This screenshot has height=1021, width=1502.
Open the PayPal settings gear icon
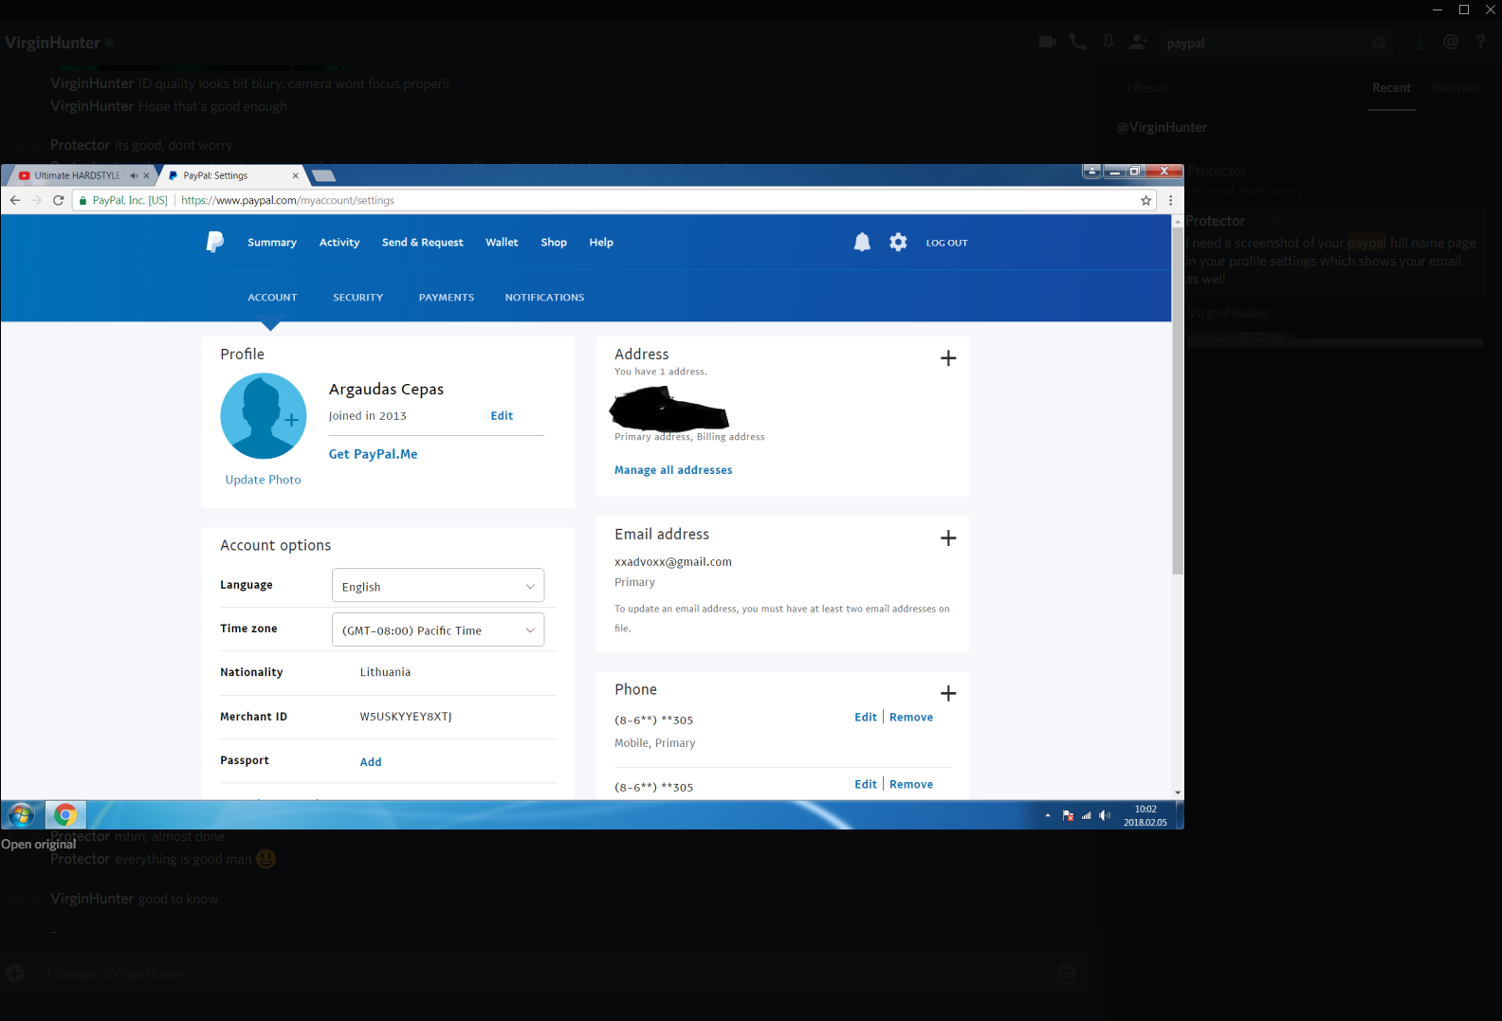pos(898,243)
